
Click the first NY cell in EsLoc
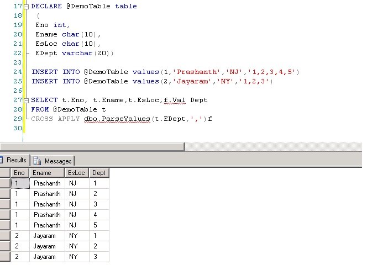[72, 236]
